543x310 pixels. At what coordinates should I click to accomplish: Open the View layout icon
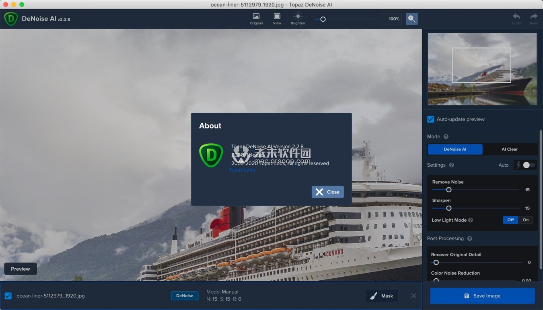pos(277,16)
